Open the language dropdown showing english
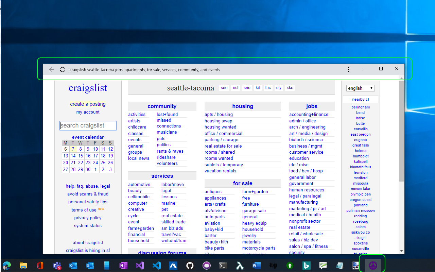Viewport: 435px width, 272px height. coord(361,88)
